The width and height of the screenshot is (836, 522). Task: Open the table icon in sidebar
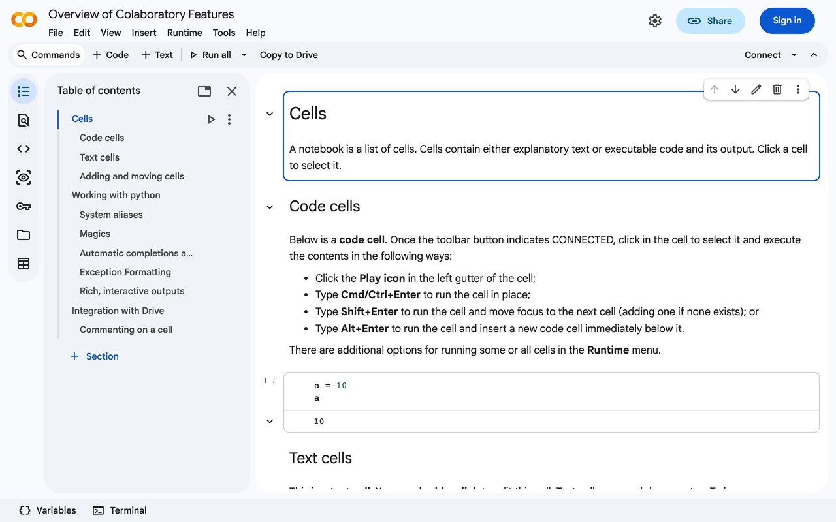(24, 264)
